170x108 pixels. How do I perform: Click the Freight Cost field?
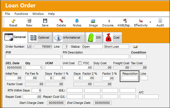click(x=121, y=67)
